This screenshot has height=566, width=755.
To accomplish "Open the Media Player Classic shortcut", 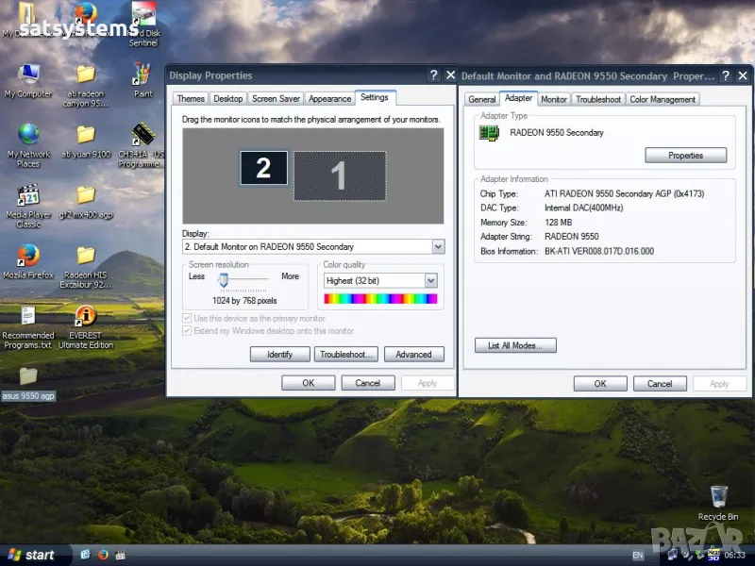I will pyautogui.click(x=28, y=196).
